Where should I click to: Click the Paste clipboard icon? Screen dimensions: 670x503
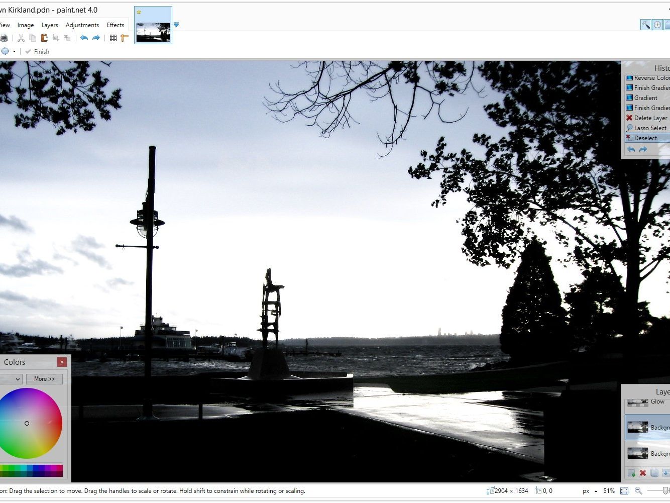point(44,38)
